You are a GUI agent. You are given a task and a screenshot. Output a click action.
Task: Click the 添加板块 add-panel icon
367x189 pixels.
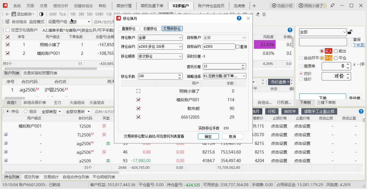(14, 14)
